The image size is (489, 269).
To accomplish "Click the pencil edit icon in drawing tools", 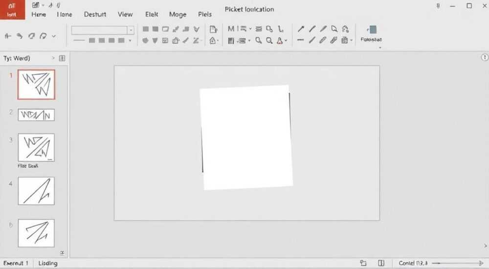I will tap(323, 40).
